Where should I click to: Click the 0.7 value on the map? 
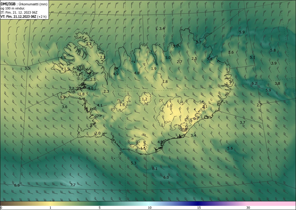196,119
